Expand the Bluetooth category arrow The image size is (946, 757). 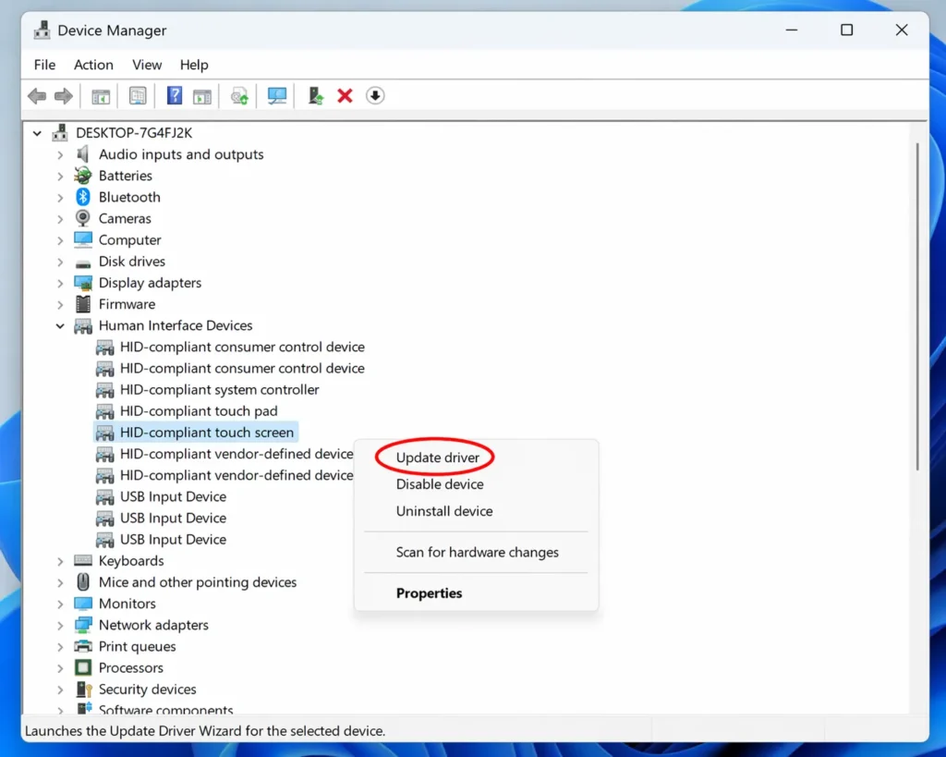(60, 198)
